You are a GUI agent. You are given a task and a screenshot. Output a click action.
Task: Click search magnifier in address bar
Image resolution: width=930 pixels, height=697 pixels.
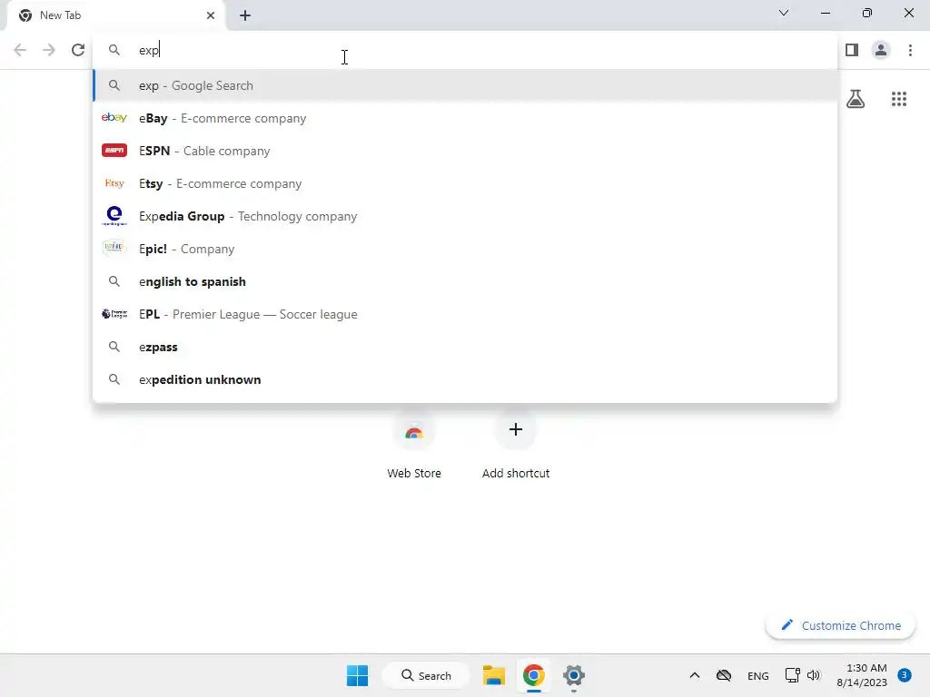tap(114, 50)
